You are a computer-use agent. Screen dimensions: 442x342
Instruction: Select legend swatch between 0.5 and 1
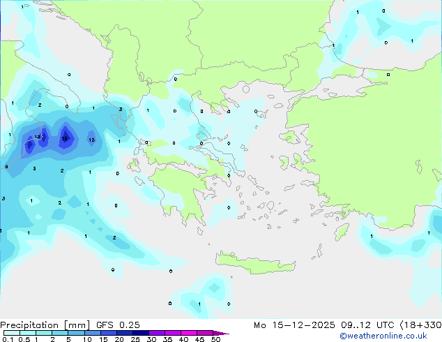point(28,333)
